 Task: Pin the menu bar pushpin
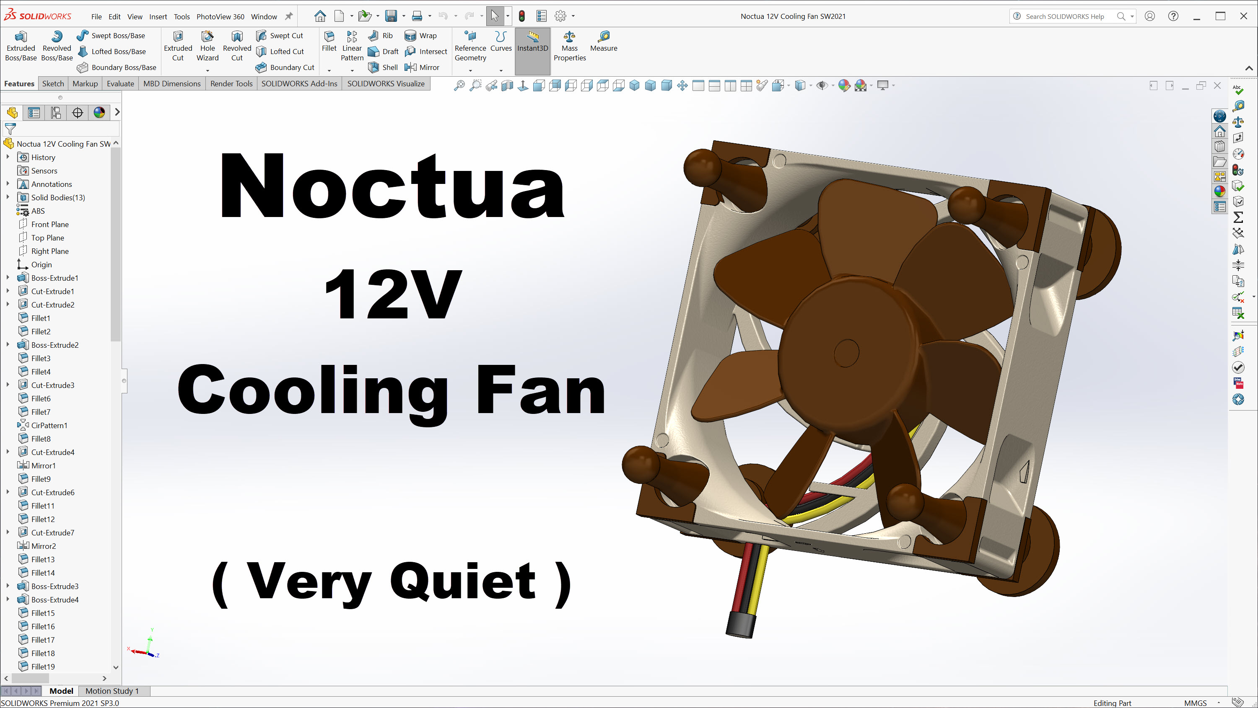coord(289,16)
